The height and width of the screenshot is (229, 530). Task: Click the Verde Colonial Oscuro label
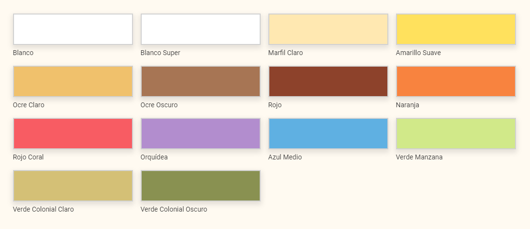click(x=174, y=209)
